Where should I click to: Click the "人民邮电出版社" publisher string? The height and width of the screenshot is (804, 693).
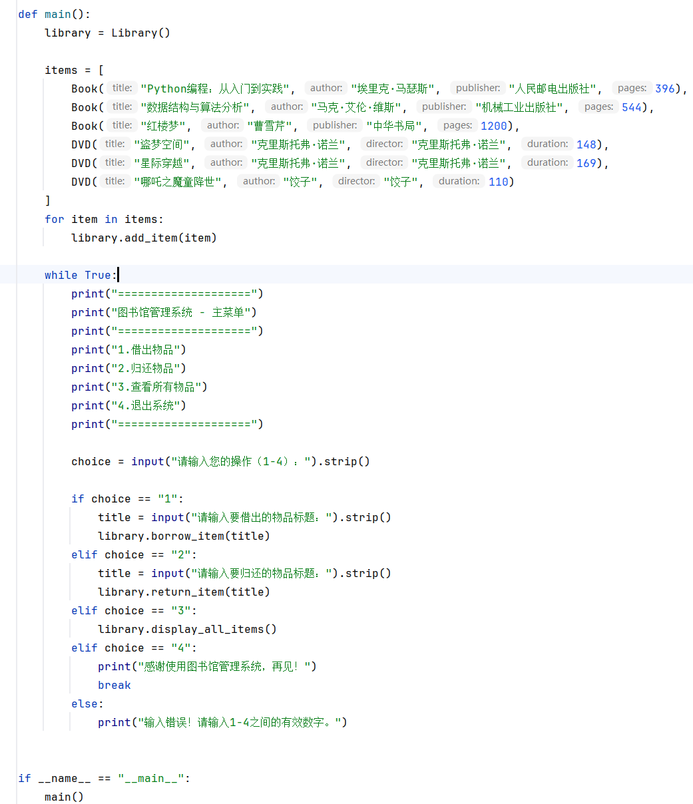(x=552, y=89)
